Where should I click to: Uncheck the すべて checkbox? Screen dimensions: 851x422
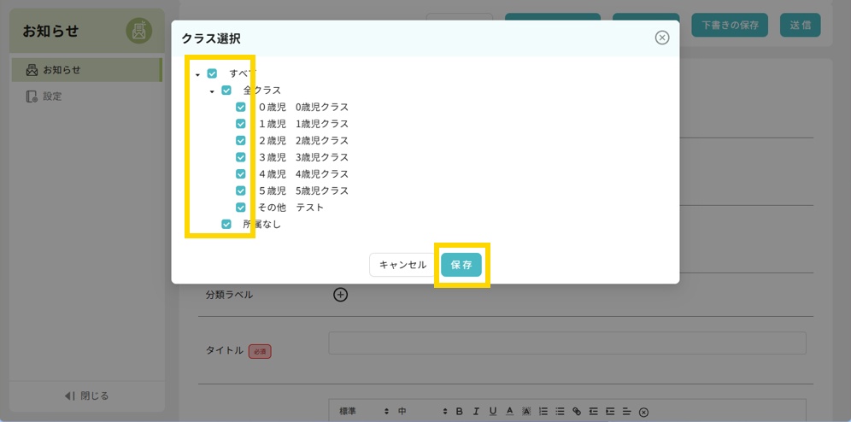tap(212, 73)
